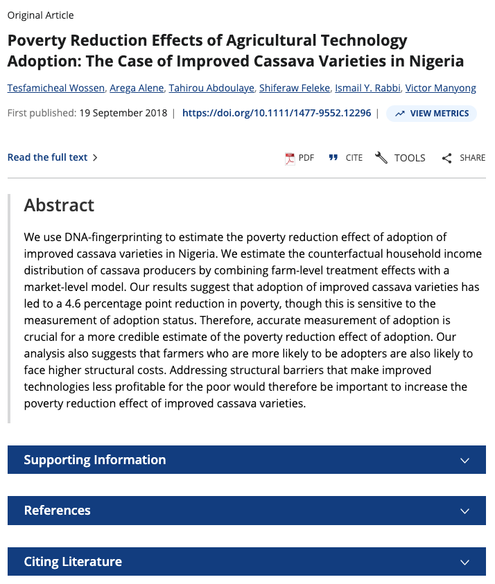Expand the Citing Literature chevron
The width and height of the screenshot is (495, 584).
coord(464,562)
